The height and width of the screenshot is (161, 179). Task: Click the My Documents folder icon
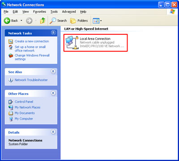click(11, 113)
